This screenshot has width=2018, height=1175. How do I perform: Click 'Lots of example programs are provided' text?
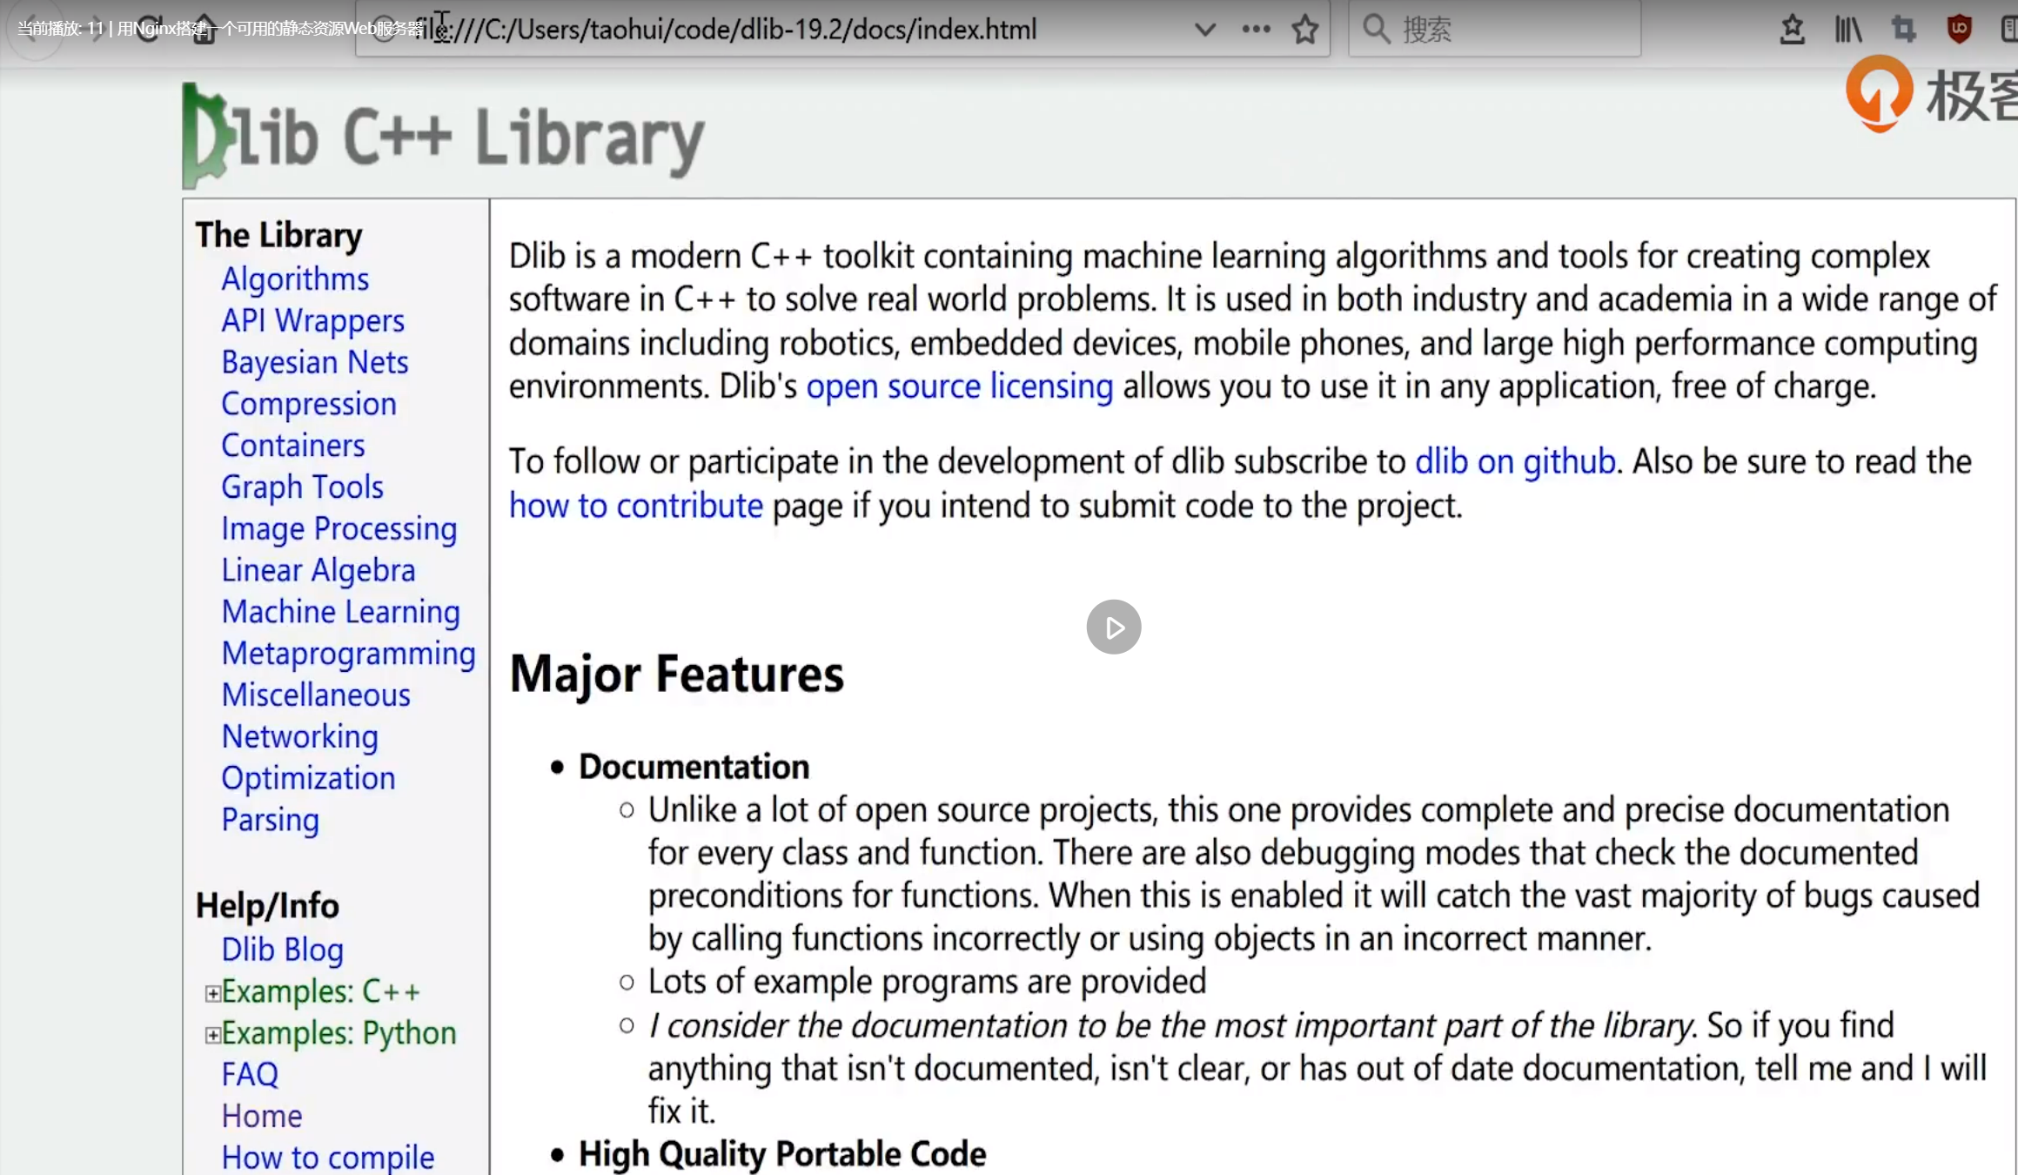click(928, 983)
